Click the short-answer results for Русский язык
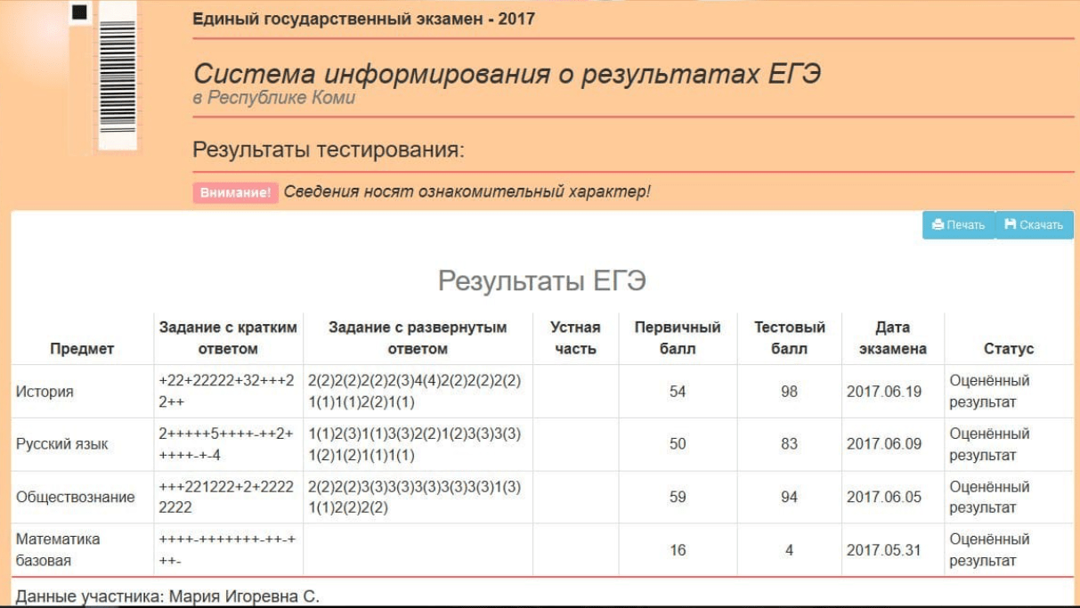Viewport: 1080px width, 608px height. (227, 444)
